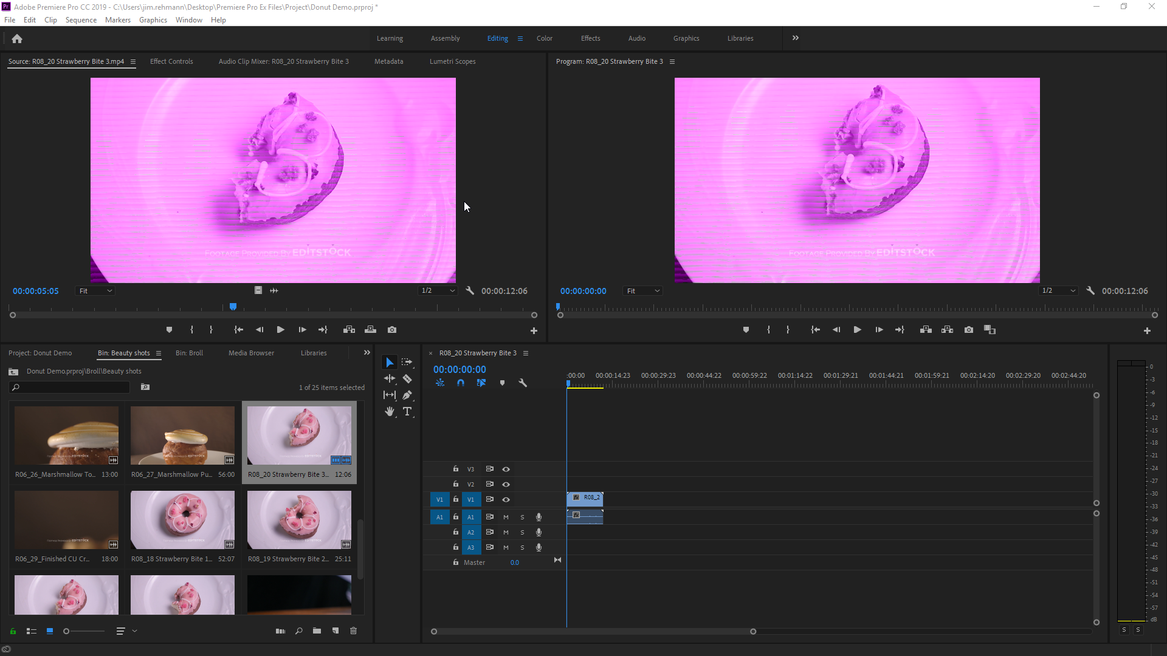Click the Home screen icon

point(17,39)
